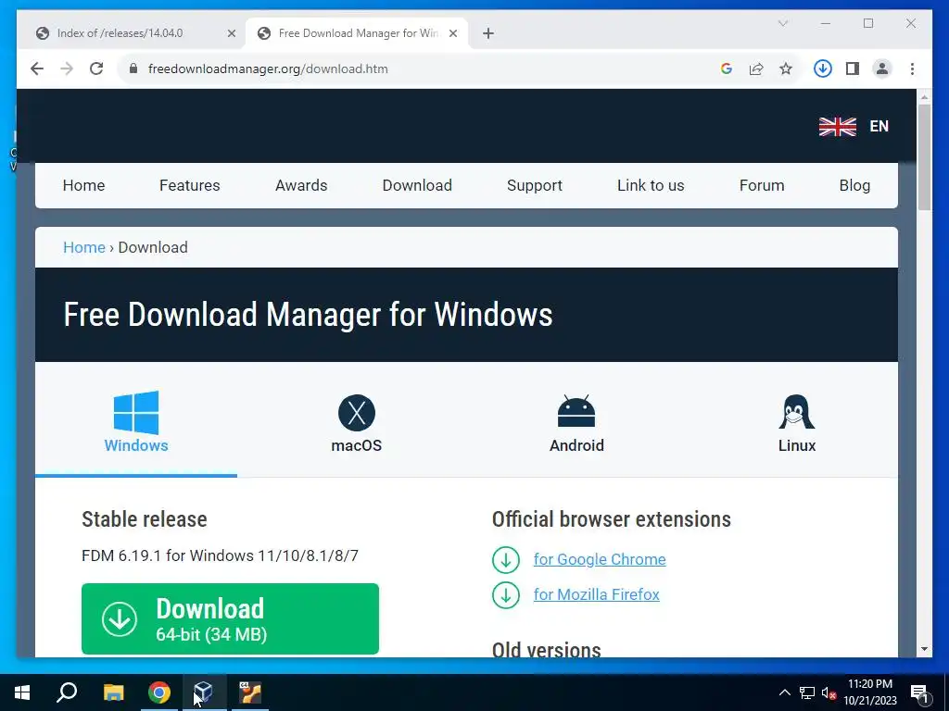Viewport: 949px width, 711px height.
Task: Click the FDM 6.19.1 for Windows text
Action: (x=221, y=555)
